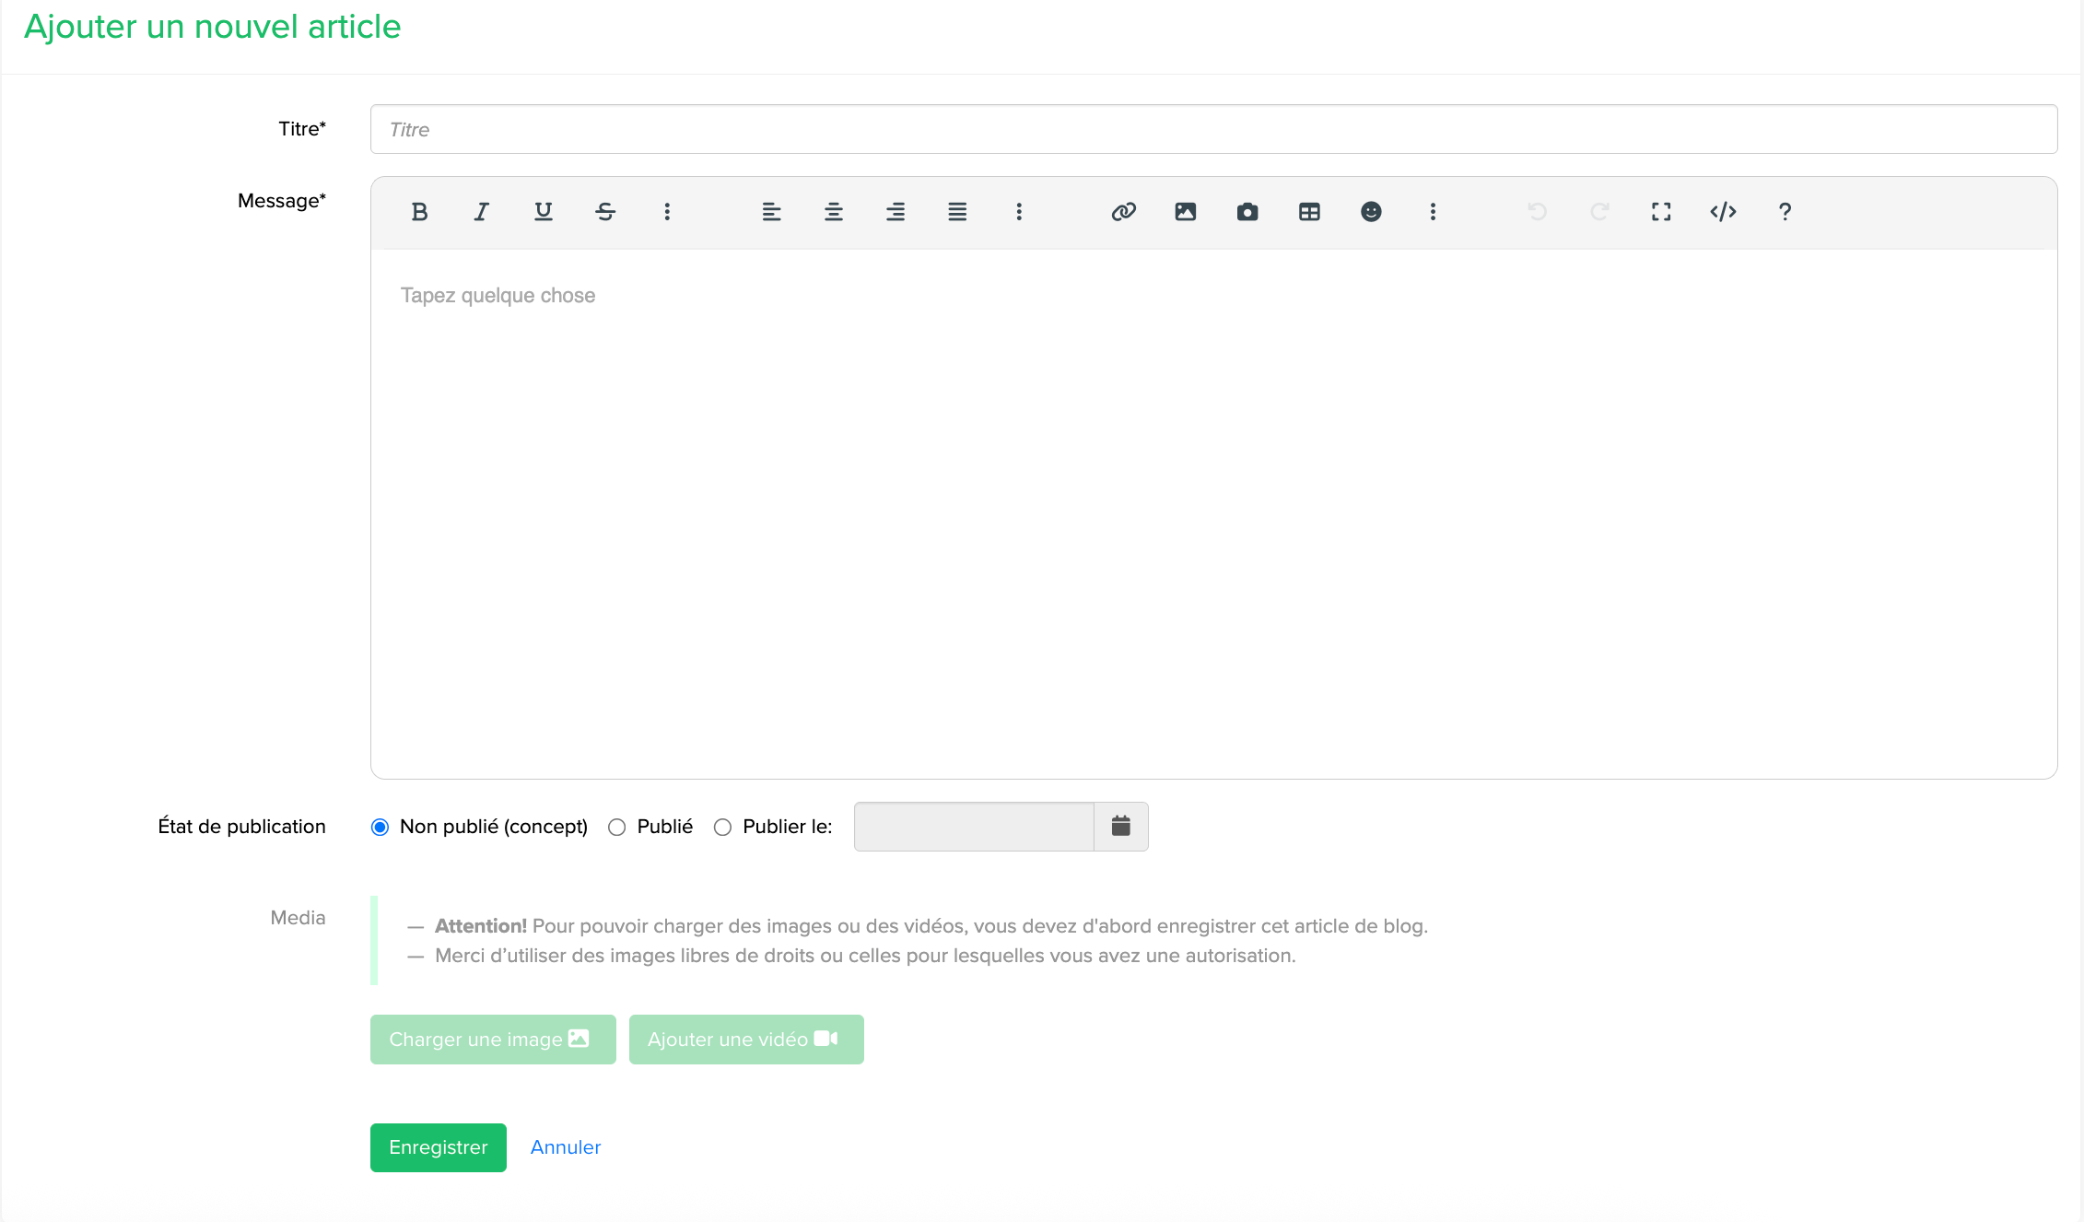Image resolution: width=2084 pixels, height=1222 pixels.
Task: Expand more paragraph alignment options
Action: (1019, 212)
